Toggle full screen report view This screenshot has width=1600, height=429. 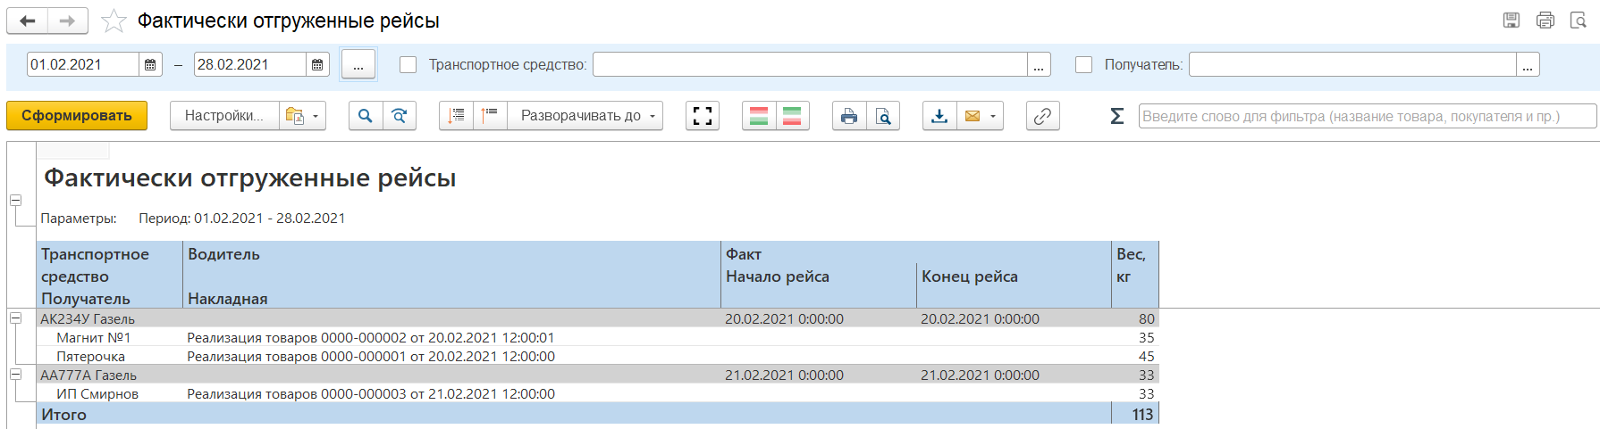pos(703,116)
